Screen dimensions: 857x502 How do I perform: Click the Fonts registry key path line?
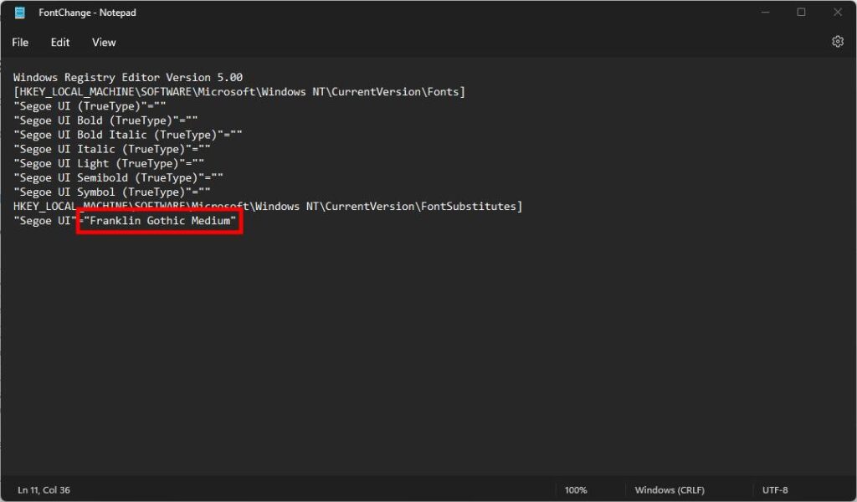tap(239, 91)
